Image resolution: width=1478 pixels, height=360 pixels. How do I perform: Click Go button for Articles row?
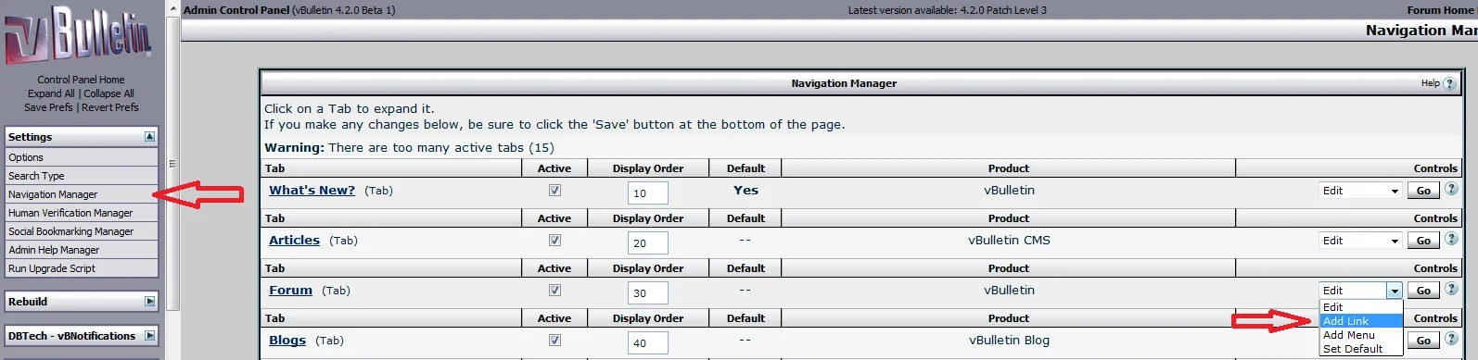[1423, 241]
